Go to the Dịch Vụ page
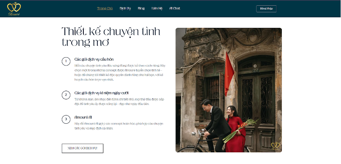The height and width of the screenshot is (164, 341). [x=125, y=8]
